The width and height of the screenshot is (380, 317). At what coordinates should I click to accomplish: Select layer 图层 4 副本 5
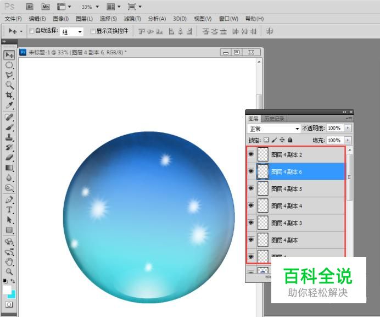click(295, 188)
